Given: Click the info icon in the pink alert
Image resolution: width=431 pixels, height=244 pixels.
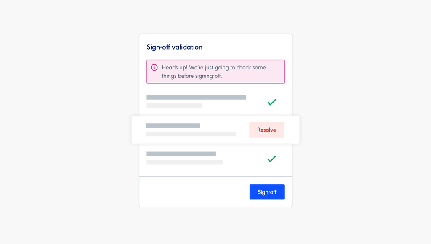Looking at the screenshot, I should tap(154, 67).
